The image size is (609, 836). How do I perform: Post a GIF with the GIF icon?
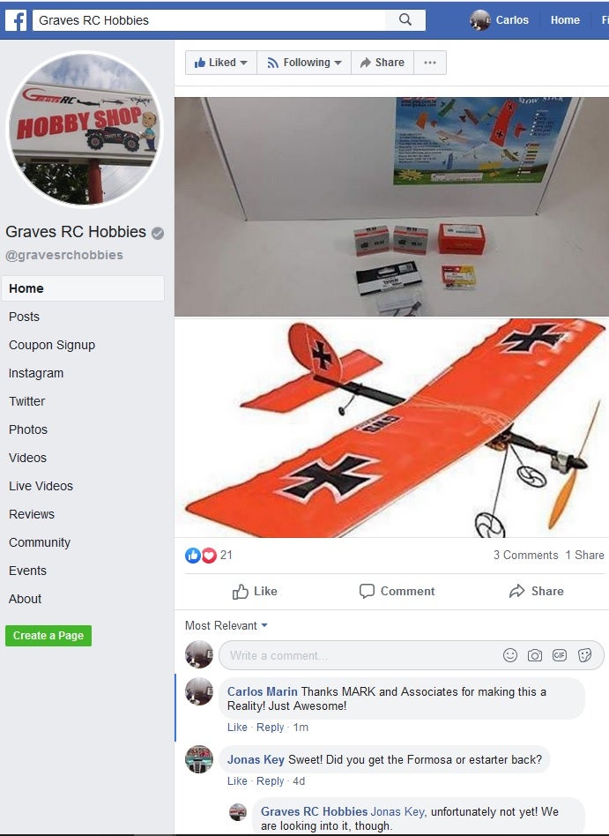click(560, 655)
